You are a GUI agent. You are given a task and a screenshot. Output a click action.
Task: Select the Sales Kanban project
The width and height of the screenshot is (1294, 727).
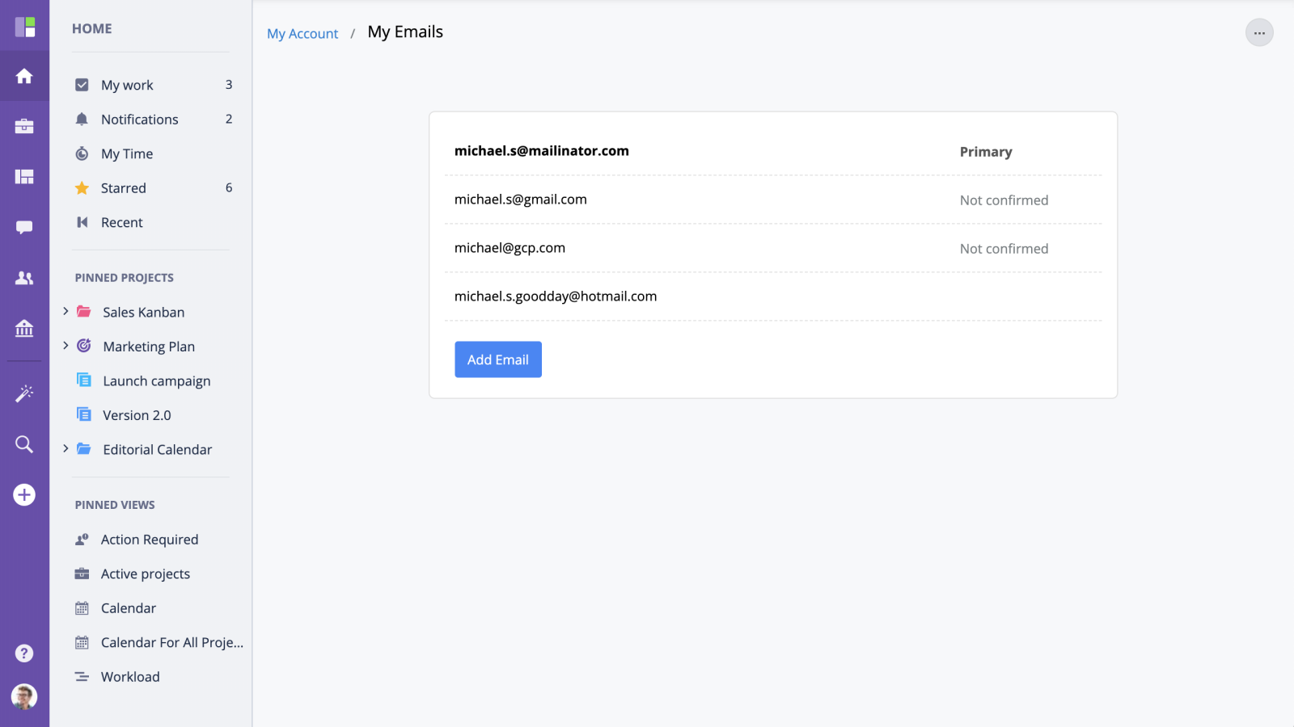143,312
